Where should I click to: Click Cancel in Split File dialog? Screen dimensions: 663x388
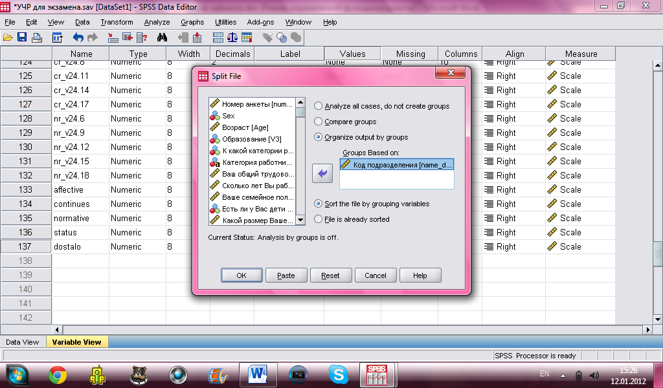[x=376, y=275]
